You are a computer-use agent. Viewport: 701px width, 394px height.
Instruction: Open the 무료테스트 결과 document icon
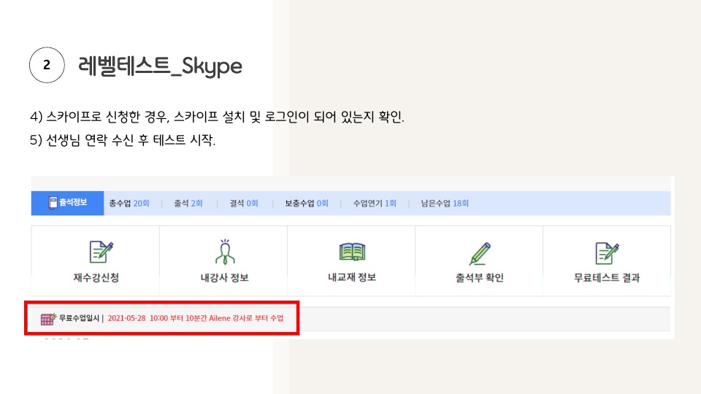(607, 252)
